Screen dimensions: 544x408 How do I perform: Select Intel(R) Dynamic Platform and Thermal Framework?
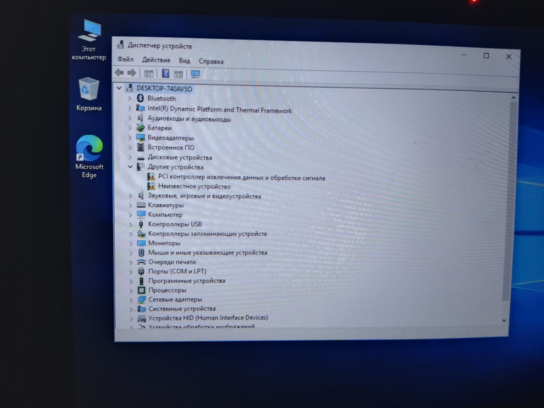[x=220, y=109]
